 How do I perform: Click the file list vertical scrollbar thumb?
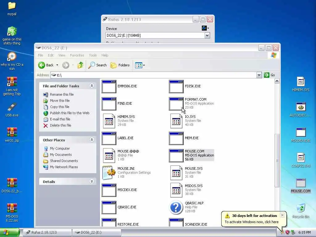[x=277, y=160]
